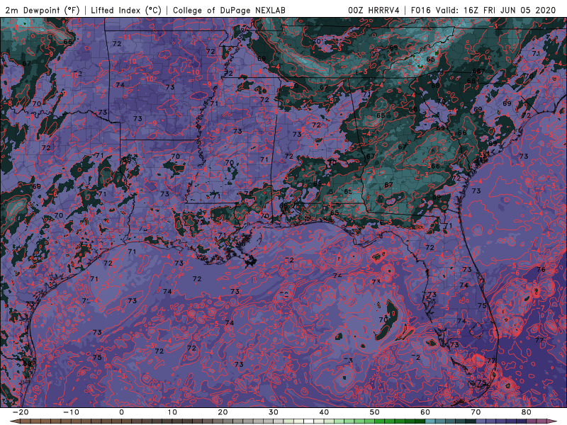567x425 pixels.
Task: Click the "0" colorbar scale label
Action: (x=121, y=412)
